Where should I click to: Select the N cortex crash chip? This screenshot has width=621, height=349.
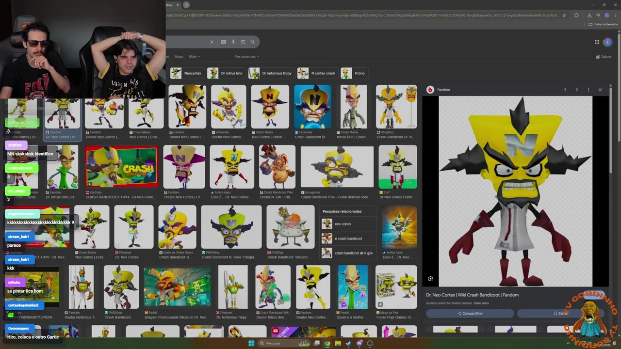[x=317, y=73]
